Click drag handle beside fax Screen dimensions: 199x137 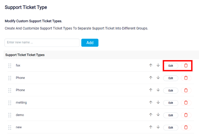click(10, 66)
